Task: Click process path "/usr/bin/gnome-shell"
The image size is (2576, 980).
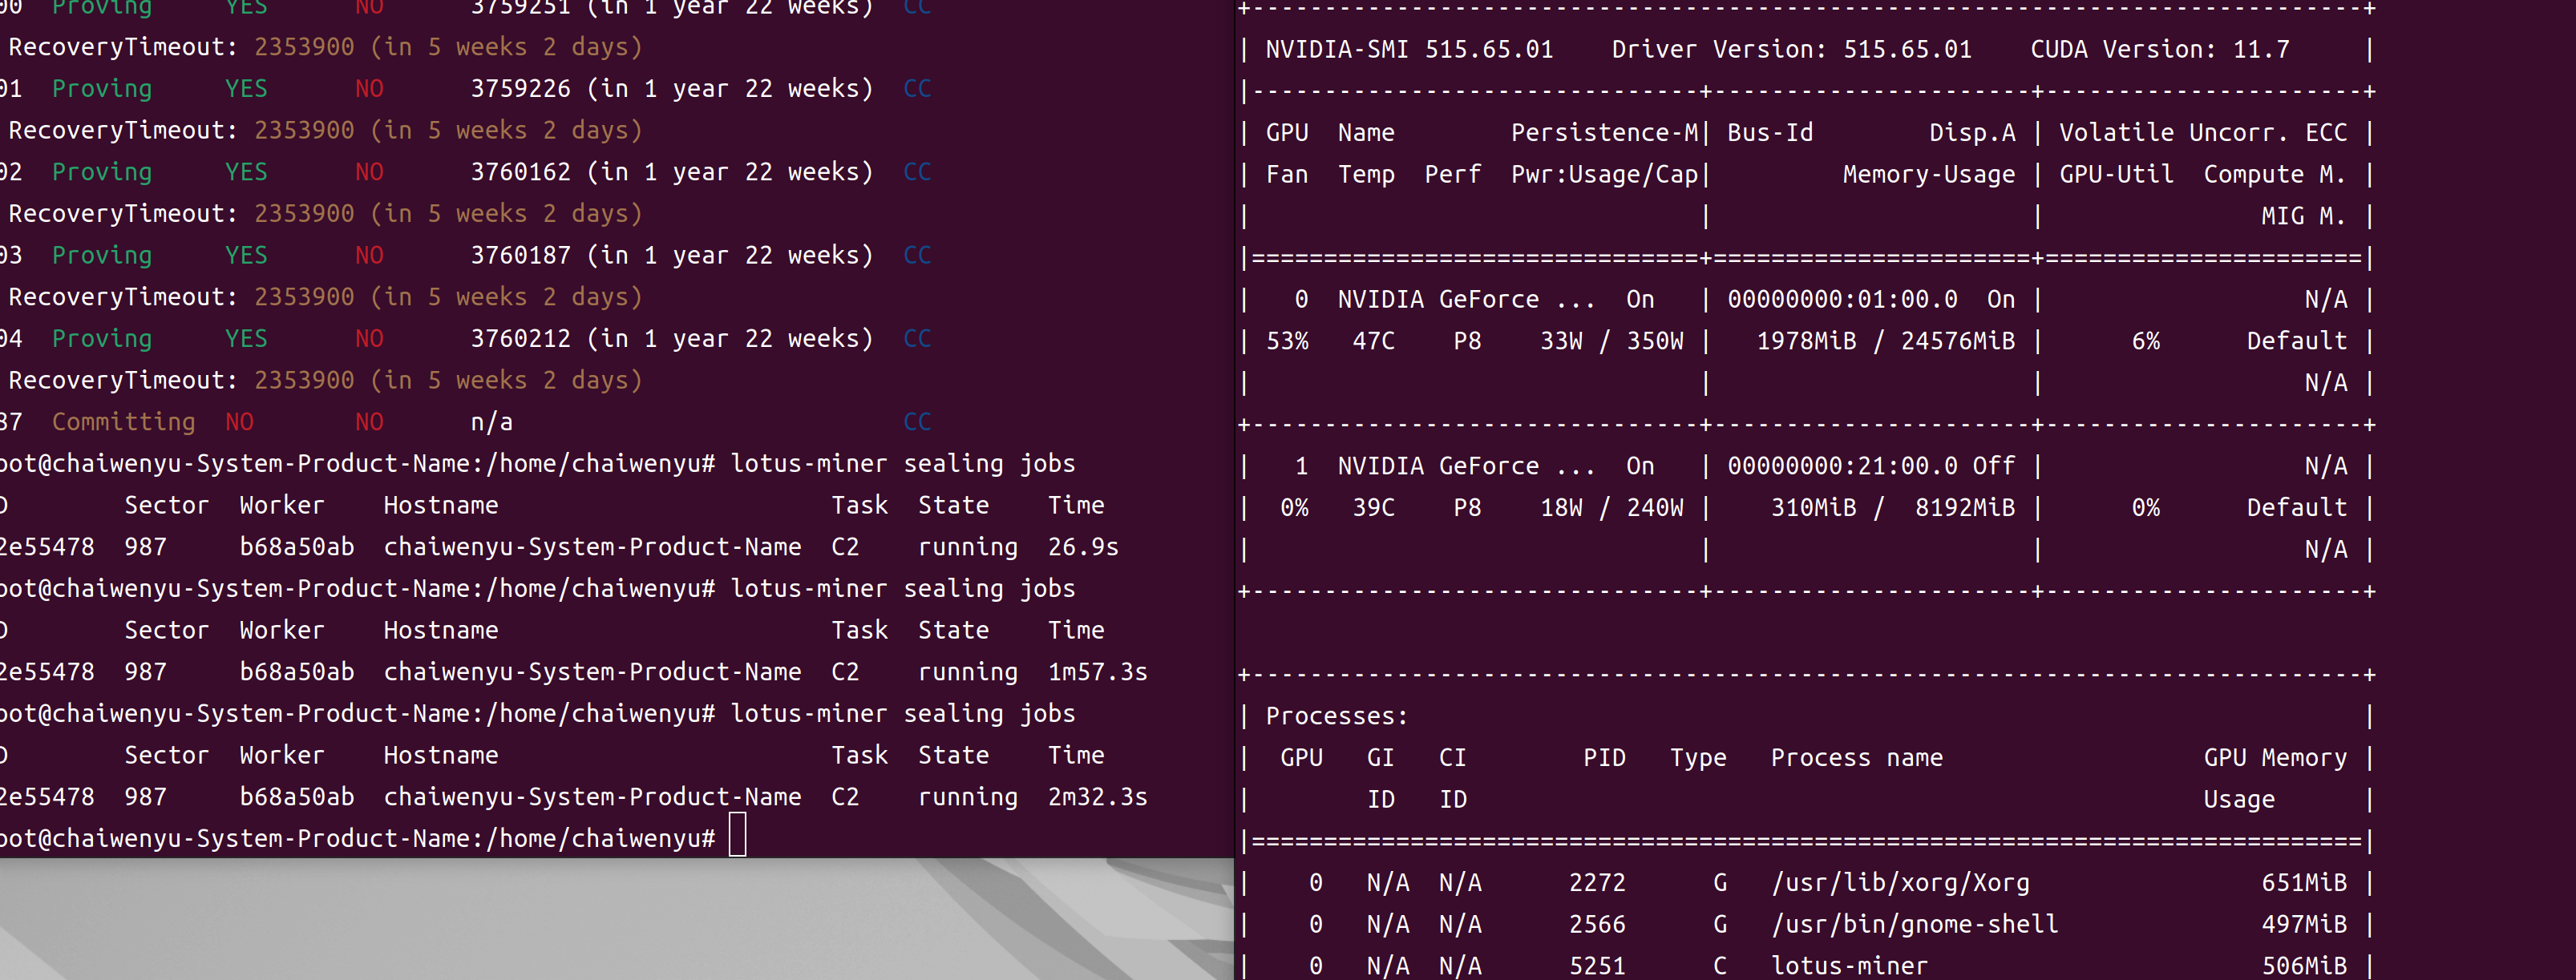Action: 1914,924
